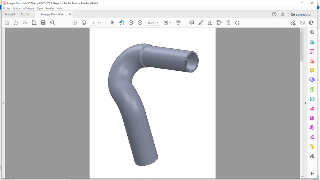320x180 pixels.
Task: Open Request signatures sidebar tool
Action: click(x=312, y=127)
